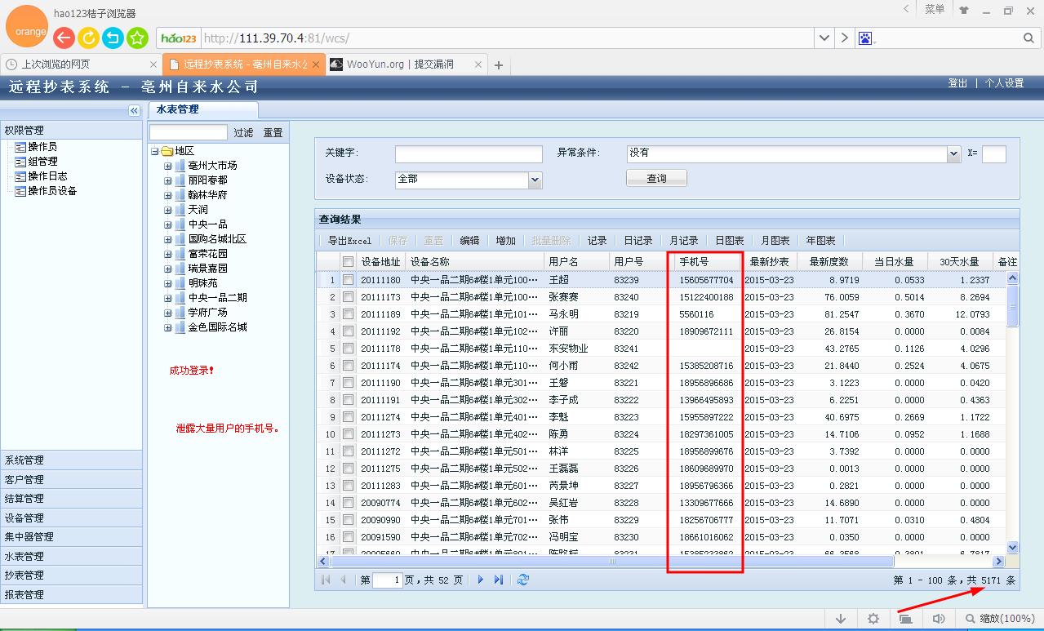Click the search magnifier icon
The height and width of the screenshot is (631, 1044).
pyautogui.click(x=1028, y=38)
